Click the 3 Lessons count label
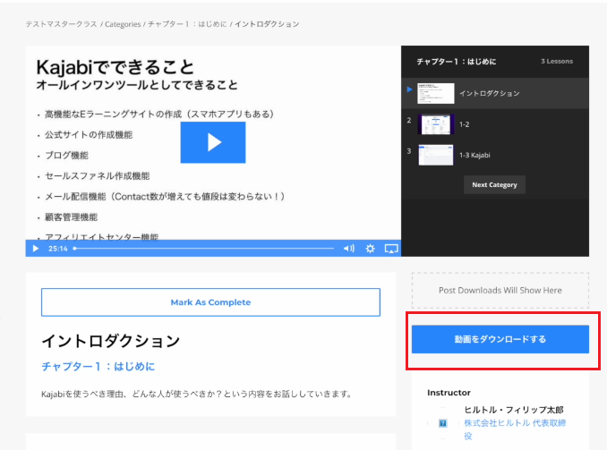Image resolution: width=607 pixels, height=450 pixels. (x=557, y=61)
